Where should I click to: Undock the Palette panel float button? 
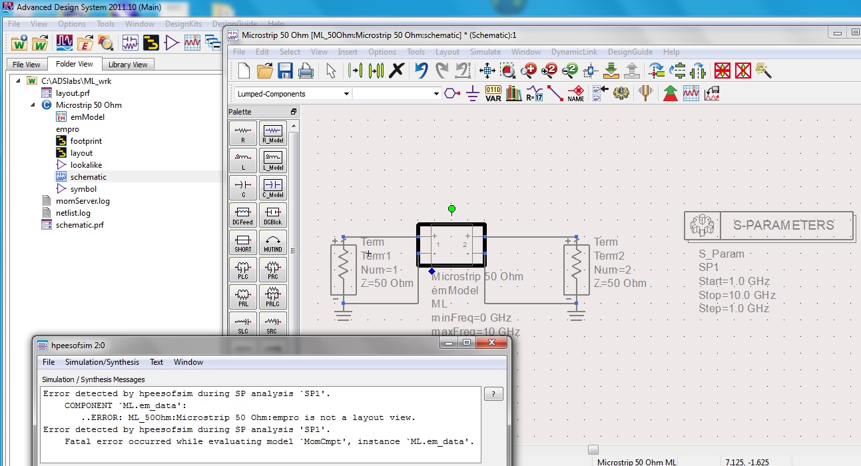(x=293, y=112)
